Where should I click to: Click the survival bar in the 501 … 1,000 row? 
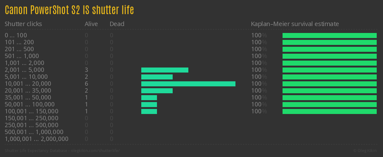[x=329, y=56]
